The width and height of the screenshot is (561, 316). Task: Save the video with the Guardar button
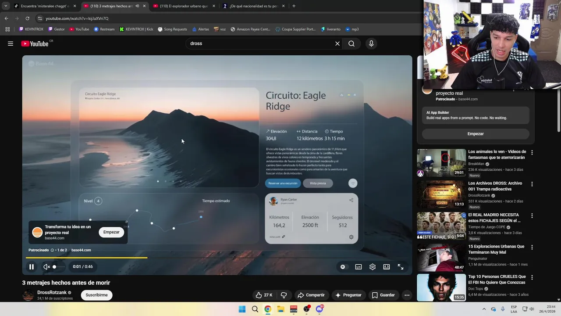click(x=383, y=295)
